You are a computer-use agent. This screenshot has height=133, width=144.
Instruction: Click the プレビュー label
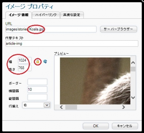62,53
